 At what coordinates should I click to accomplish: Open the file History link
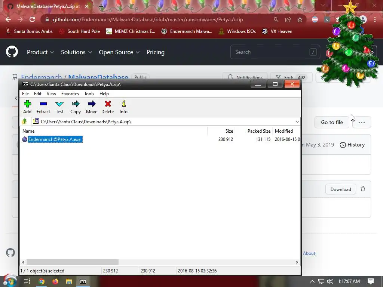(352, 145)
